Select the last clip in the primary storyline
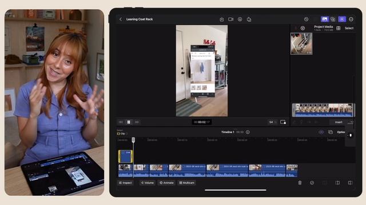Image resolution: width=366 pixels, height=205 pixels. coord(292,171)
